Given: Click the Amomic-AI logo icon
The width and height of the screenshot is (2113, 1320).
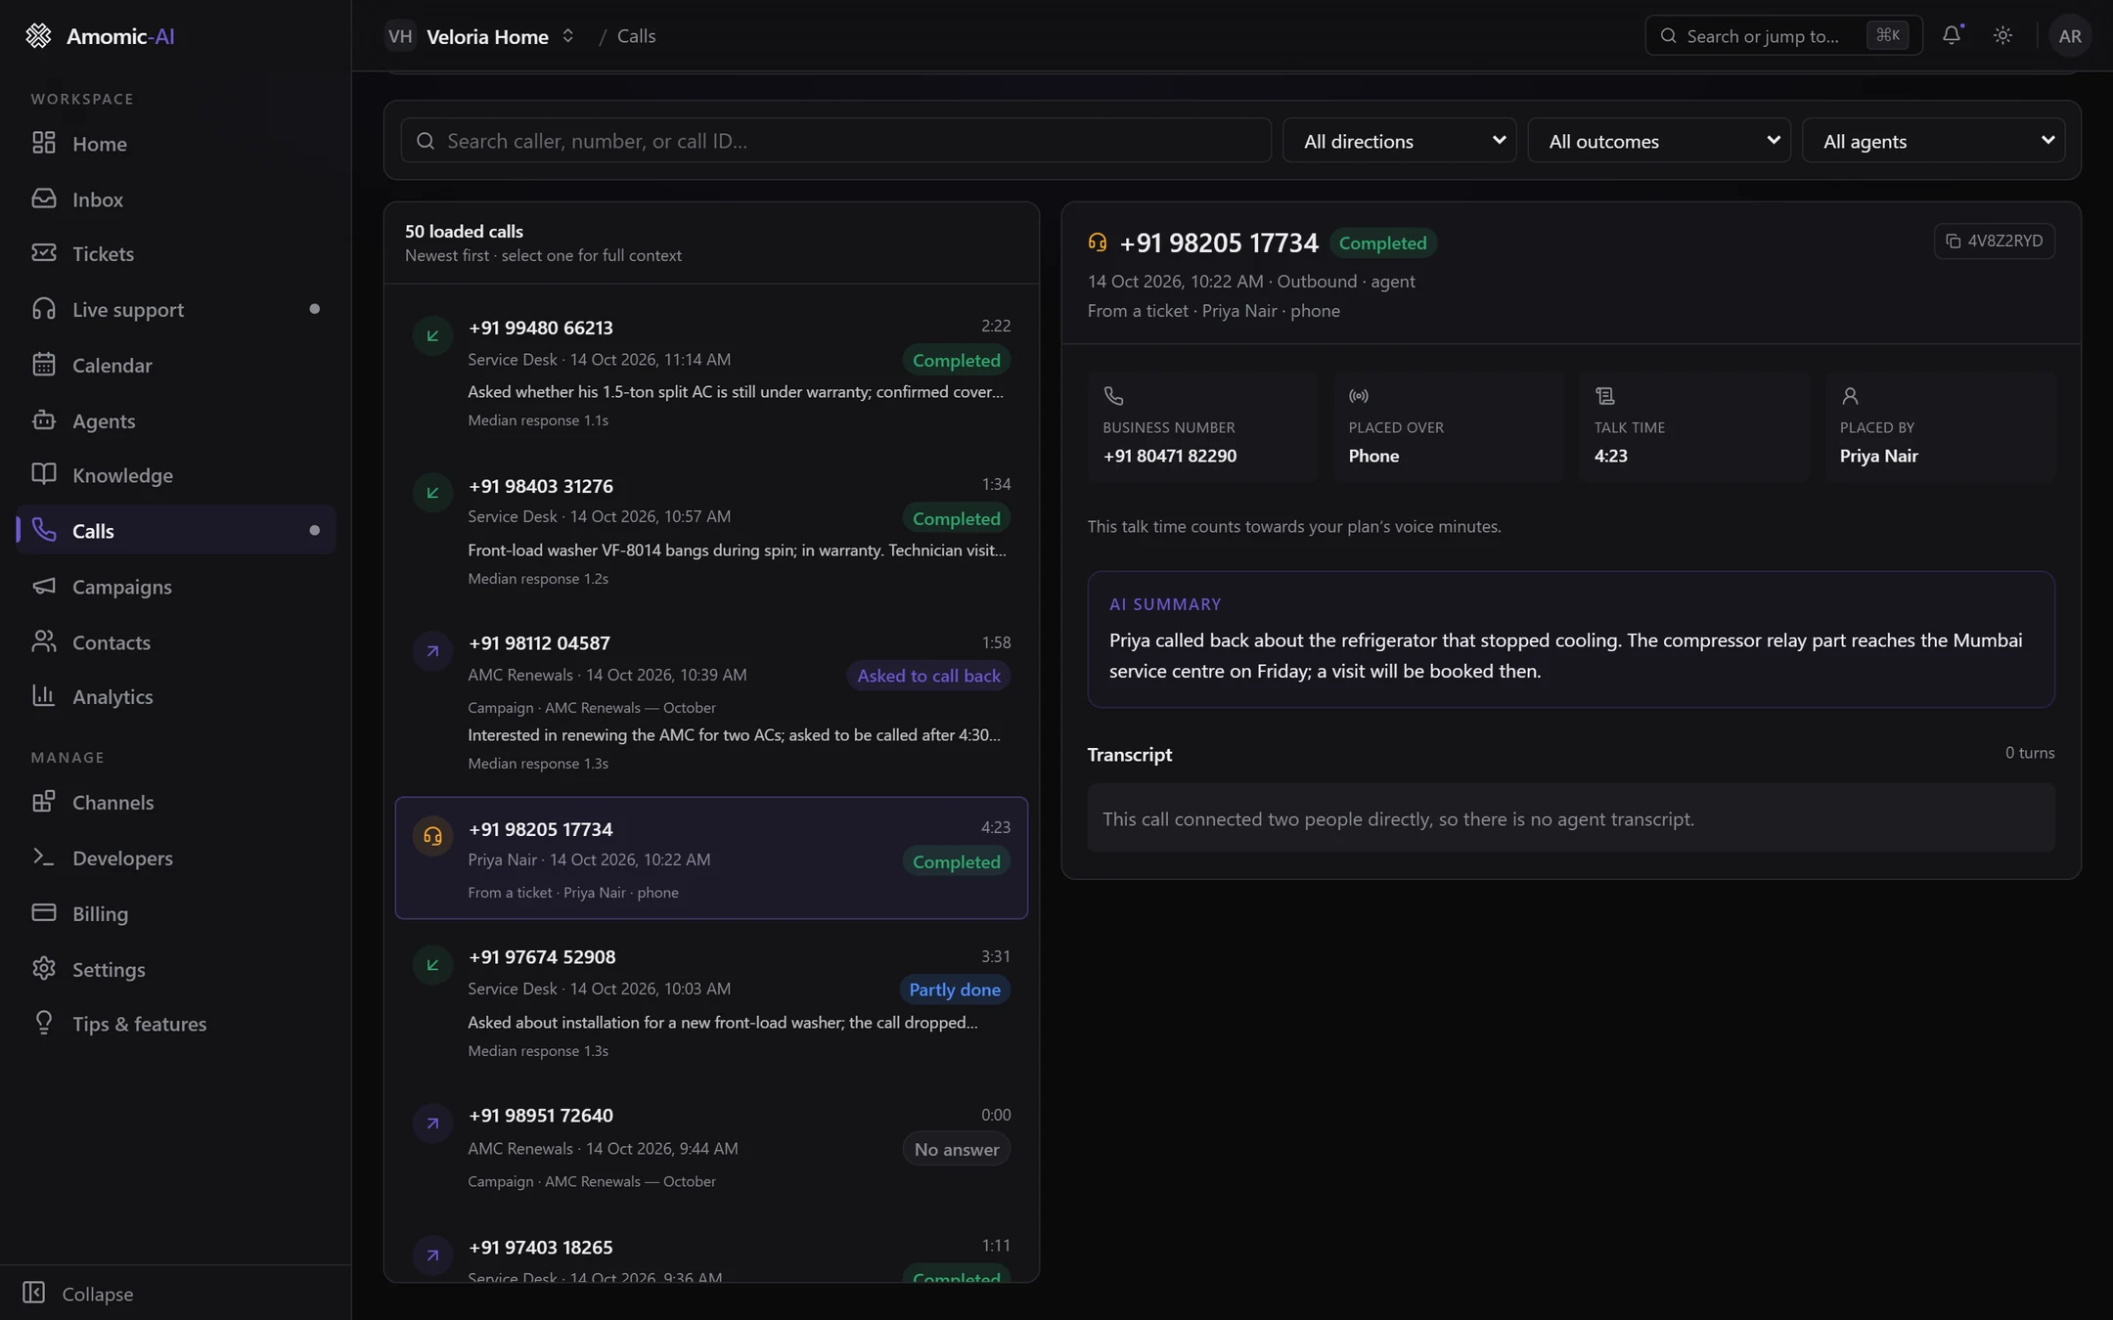Looking at the screenshot, I should tap(38, 36).
